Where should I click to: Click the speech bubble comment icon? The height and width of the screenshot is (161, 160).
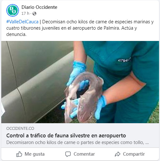coord(68,154)
